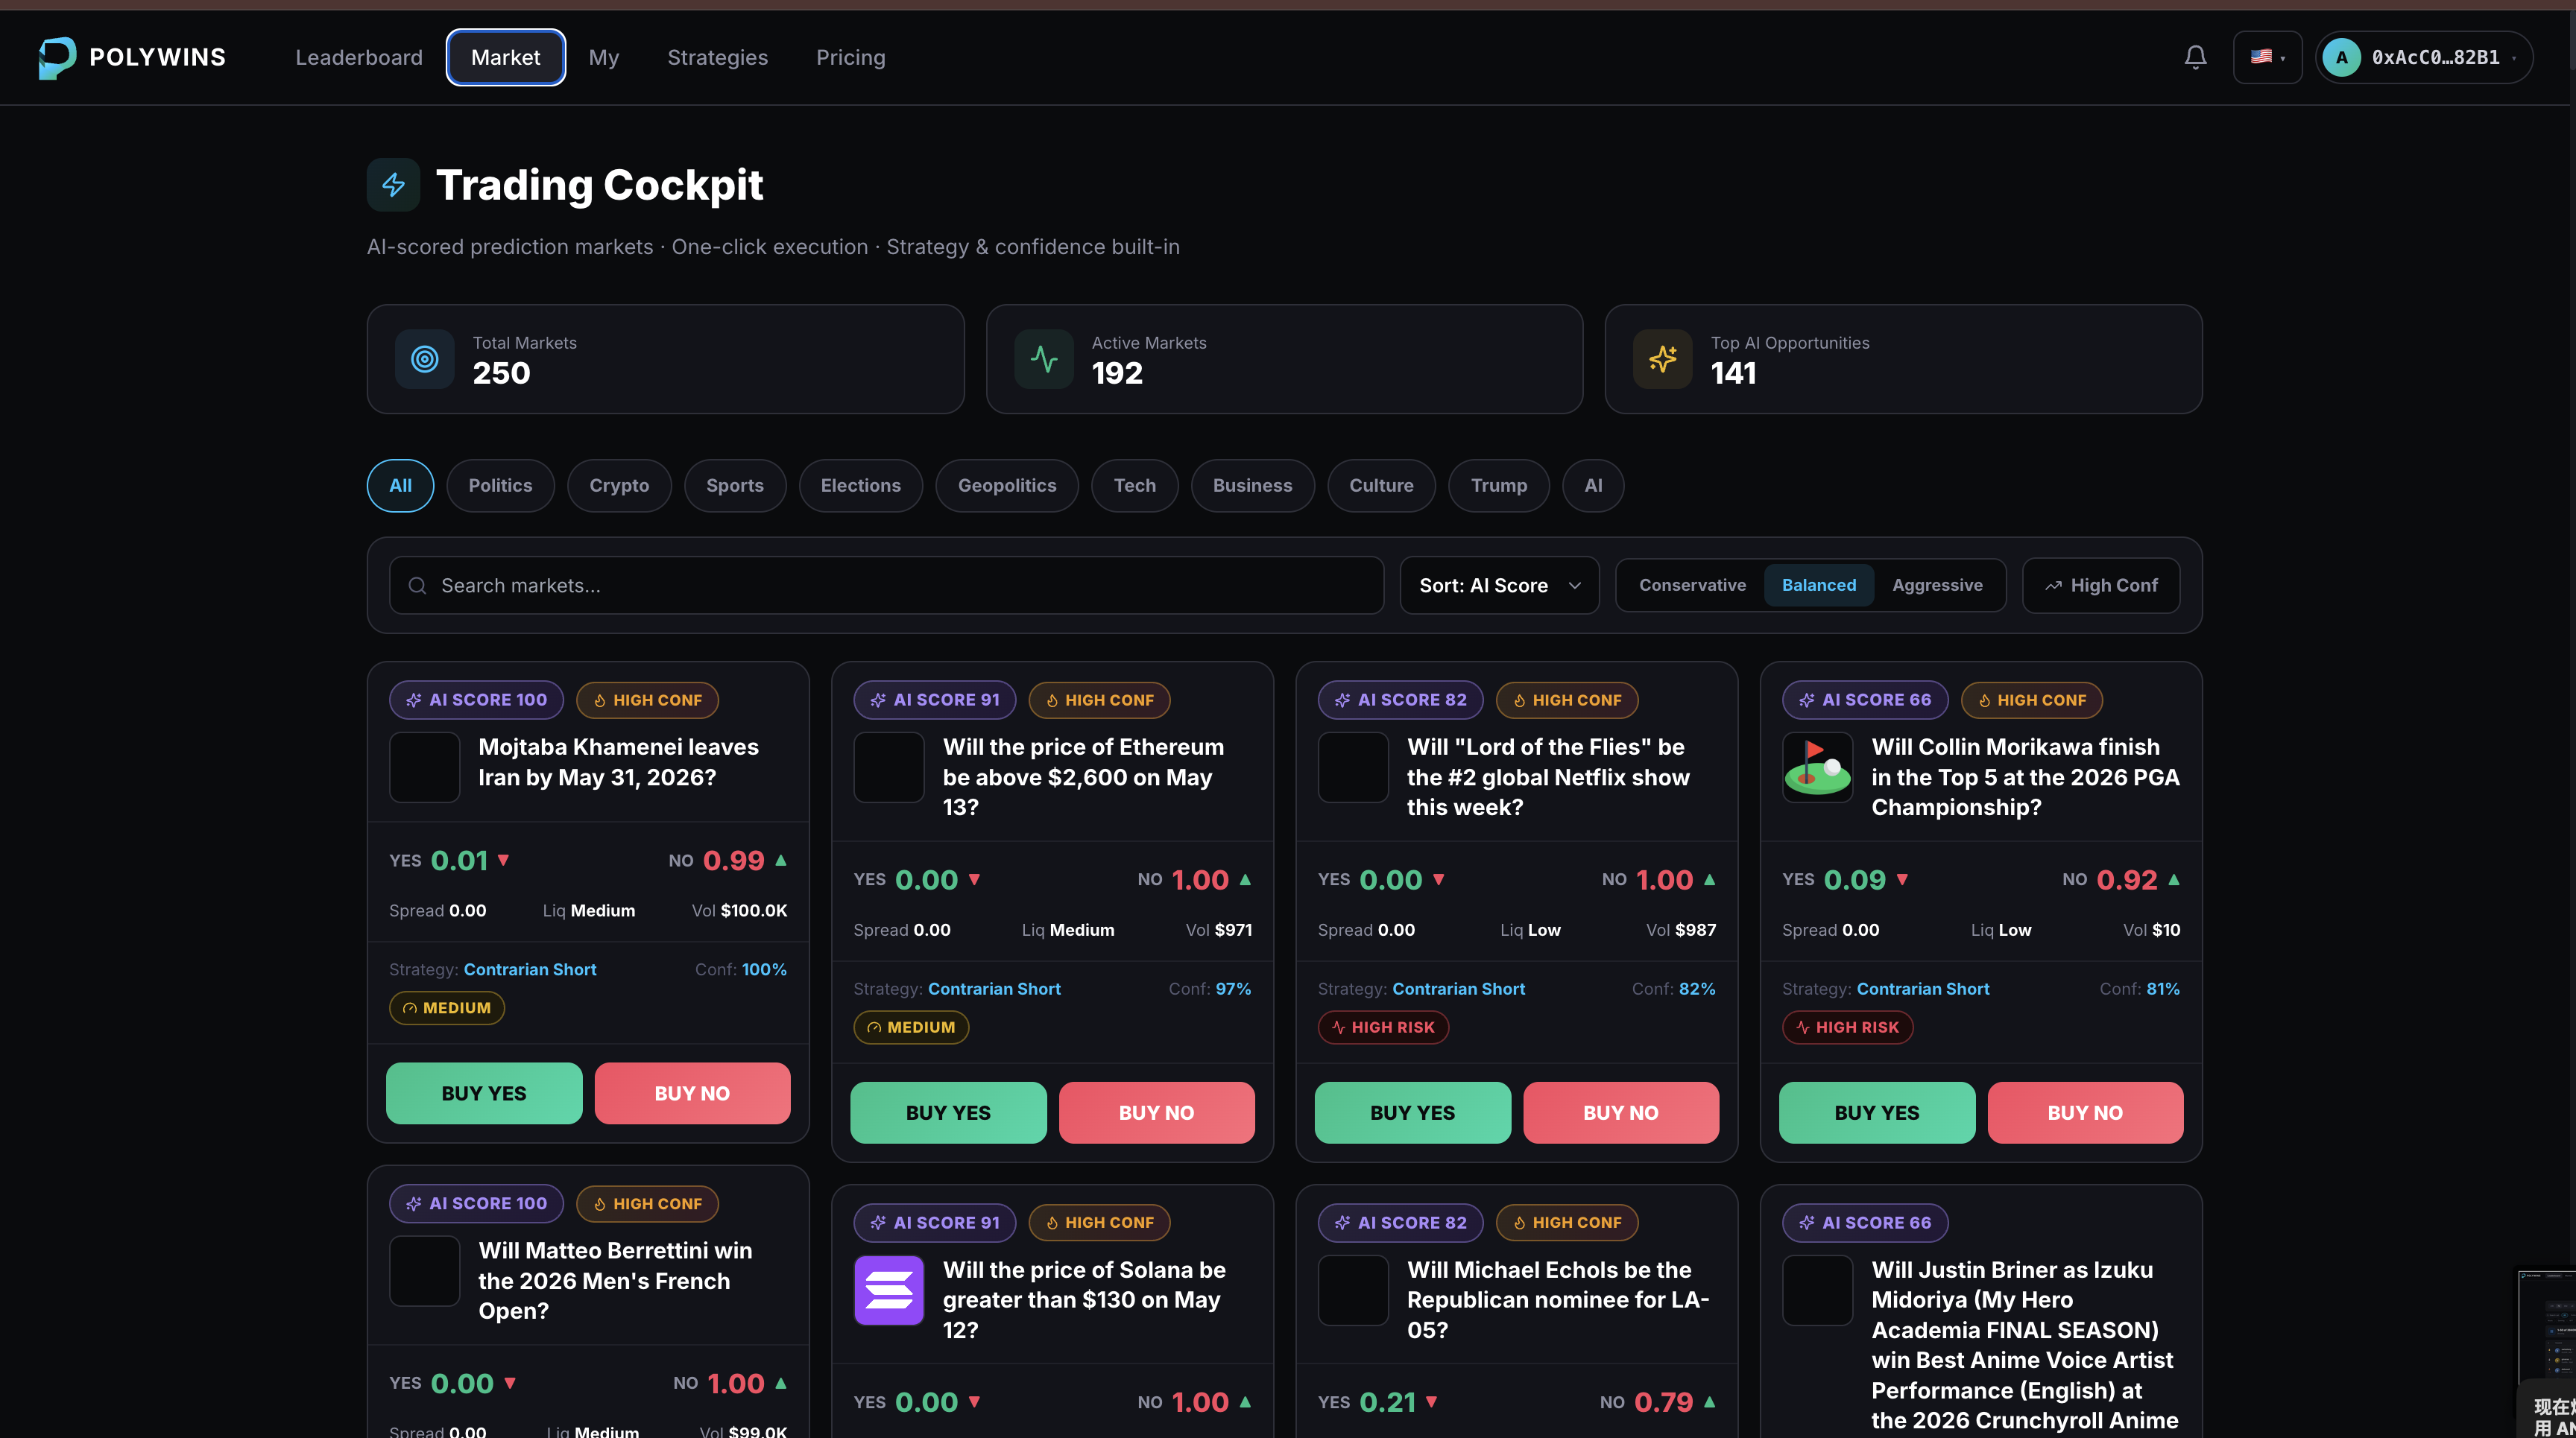Select the All category filter
Screen dimensions: 2576x1438
(400, 486)
